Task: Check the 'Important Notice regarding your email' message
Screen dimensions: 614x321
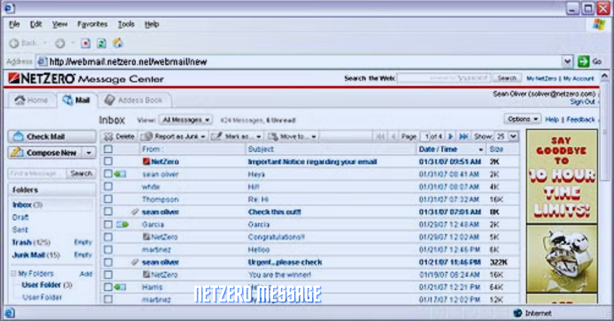Action: click(108, 162)
